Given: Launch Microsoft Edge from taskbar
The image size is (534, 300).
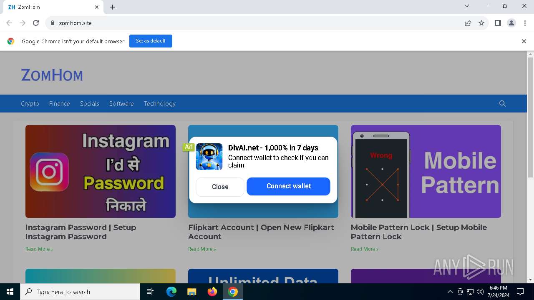Looking at the screenshot, I should (x=171, y=292).
